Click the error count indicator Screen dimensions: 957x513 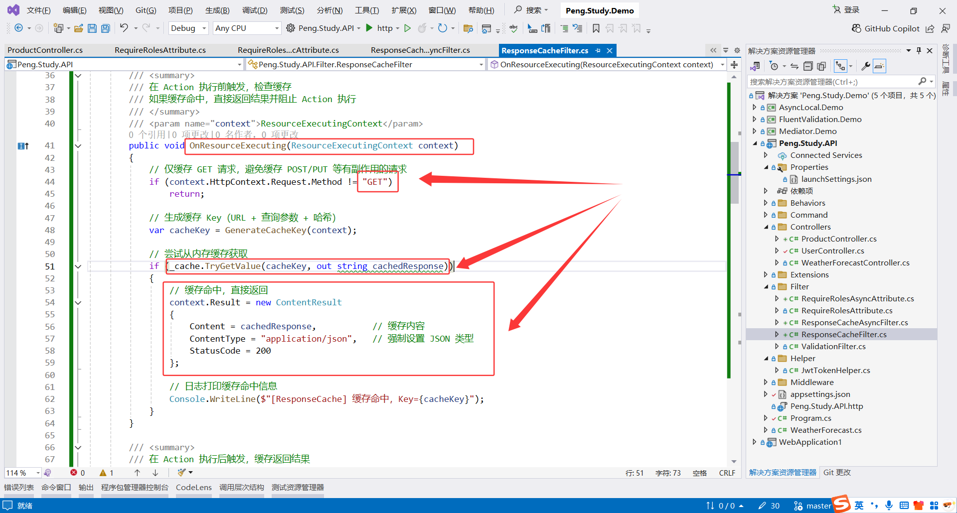(78, 473)
